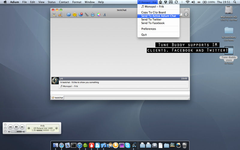Viewport: 240px width, 150px height.
Task: Pause playback in iTunes mini player
Action: point(16,127)
